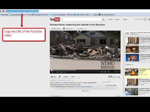Viewport: 150px width, 112px height.
Task: Open the Movies menu item
Action: tap(117, 19)
